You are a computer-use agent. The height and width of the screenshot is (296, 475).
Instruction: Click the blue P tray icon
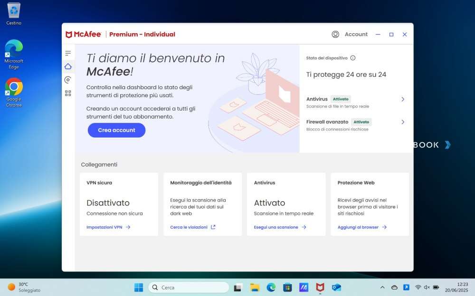[406, 287]
